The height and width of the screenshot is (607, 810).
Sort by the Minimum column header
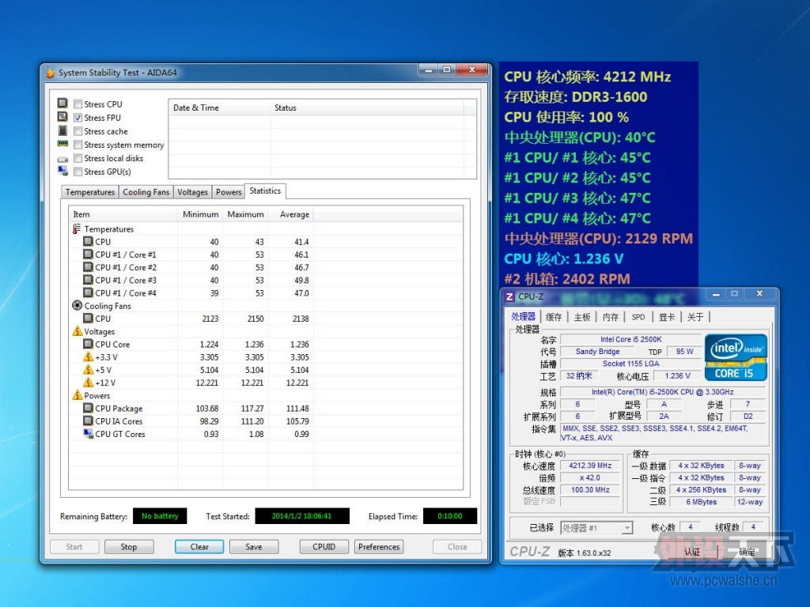(x=200, y=214)
